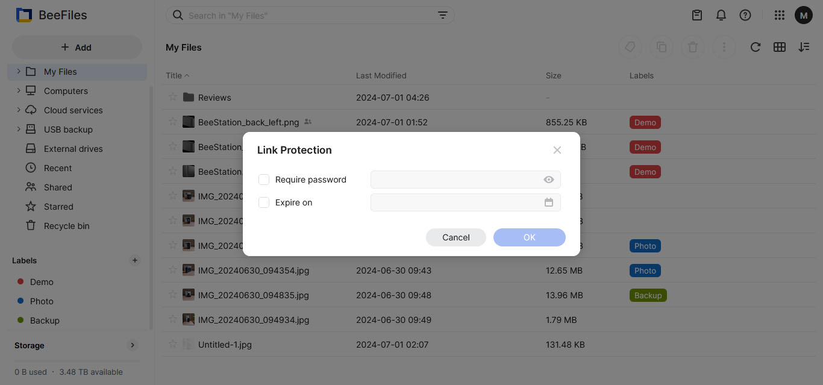Viewport: 823px width, 385px height.
Task: Open the help question mark icon
Action: coord(745,16)
